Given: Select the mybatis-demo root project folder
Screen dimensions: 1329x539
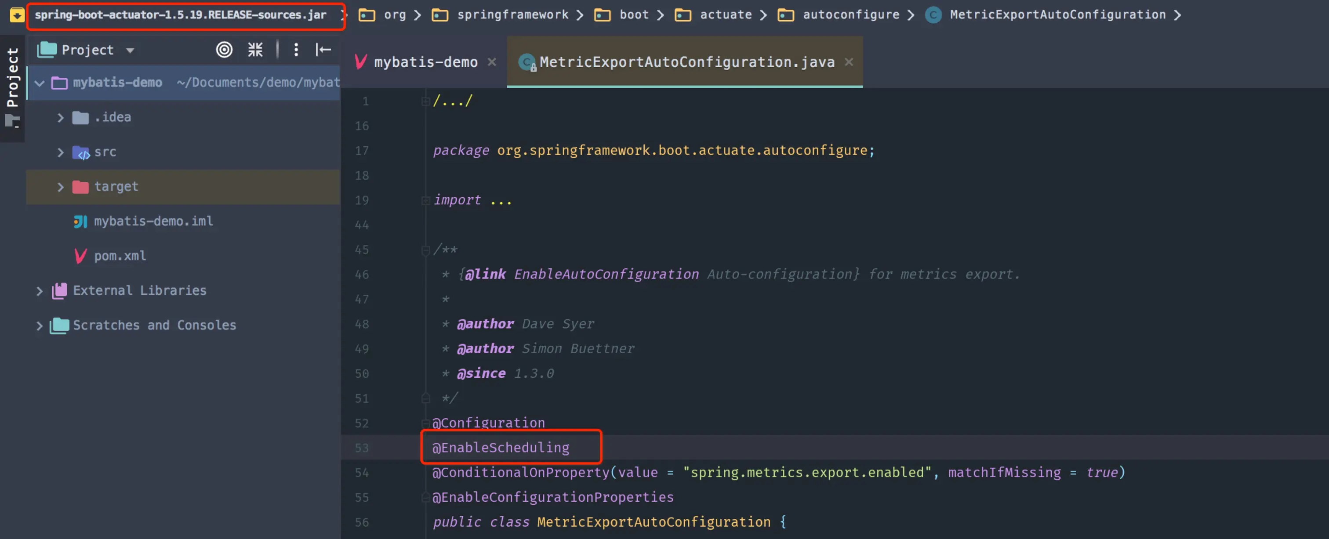Looking at the screenshot, I should click(183, 83).
